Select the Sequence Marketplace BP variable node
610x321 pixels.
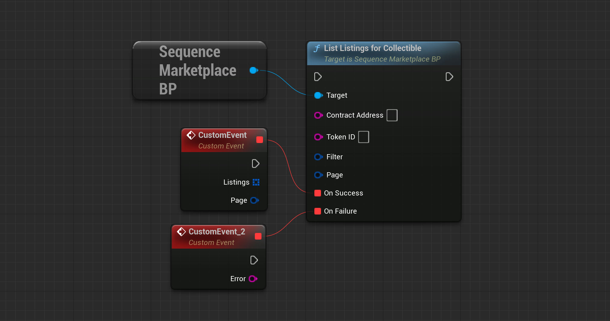pyautogui.click(x=200, y=70)
